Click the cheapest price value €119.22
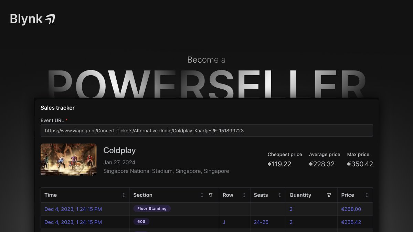The image size is (413, 232). [x=279, y=164]
